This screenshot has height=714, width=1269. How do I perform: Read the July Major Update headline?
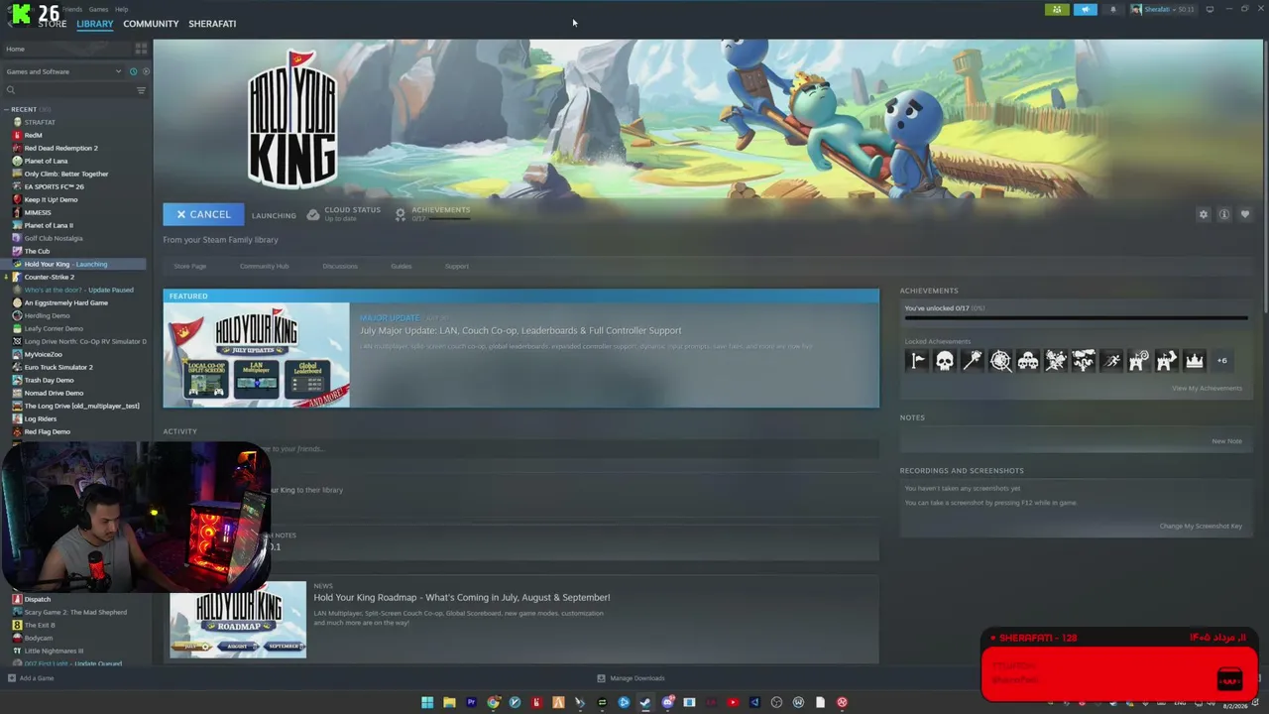coord(520,330)
